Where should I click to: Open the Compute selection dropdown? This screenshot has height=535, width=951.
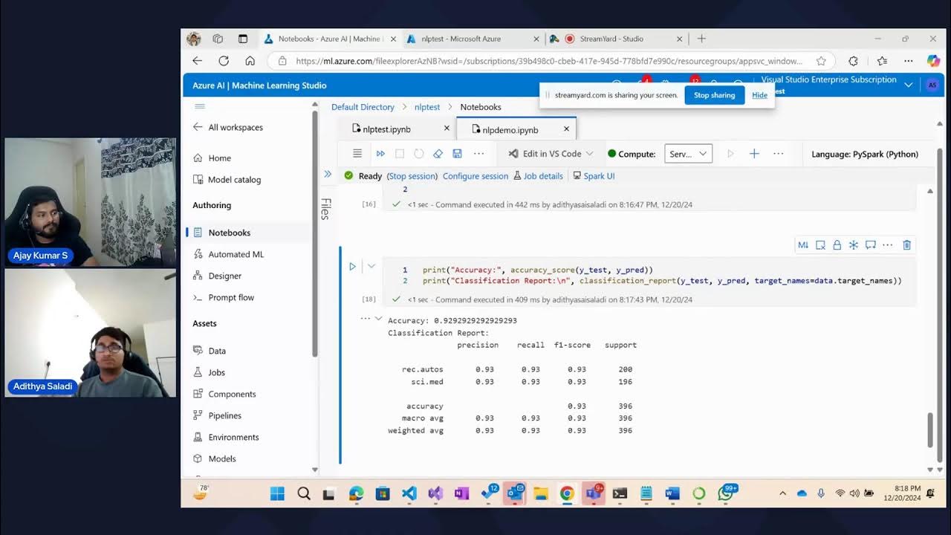[x=688, y=154]
